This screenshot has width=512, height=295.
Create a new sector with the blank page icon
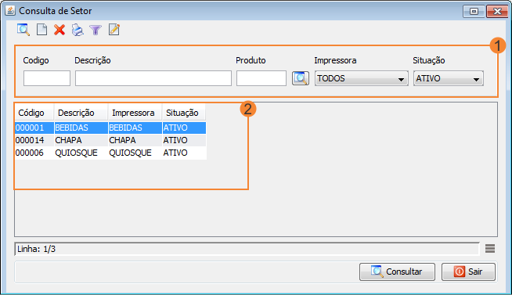(x=41, y=30)
